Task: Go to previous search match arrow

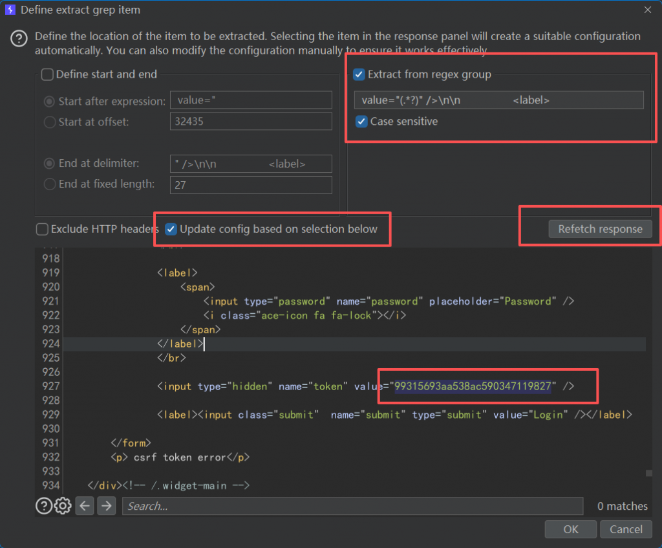Action: pyautogui.click(x=85, y=506)
